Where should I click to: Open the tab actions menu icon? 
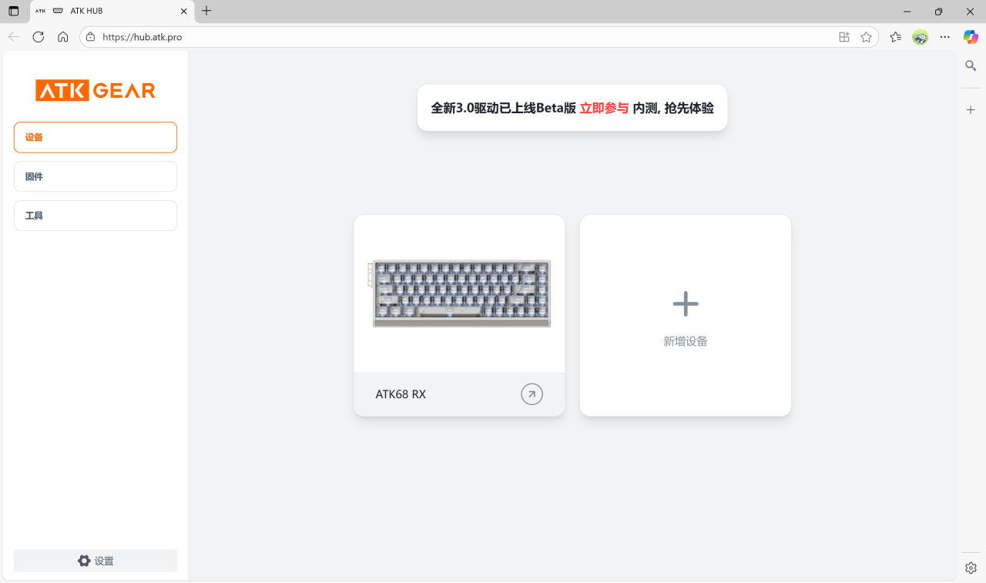coord(13,12)
